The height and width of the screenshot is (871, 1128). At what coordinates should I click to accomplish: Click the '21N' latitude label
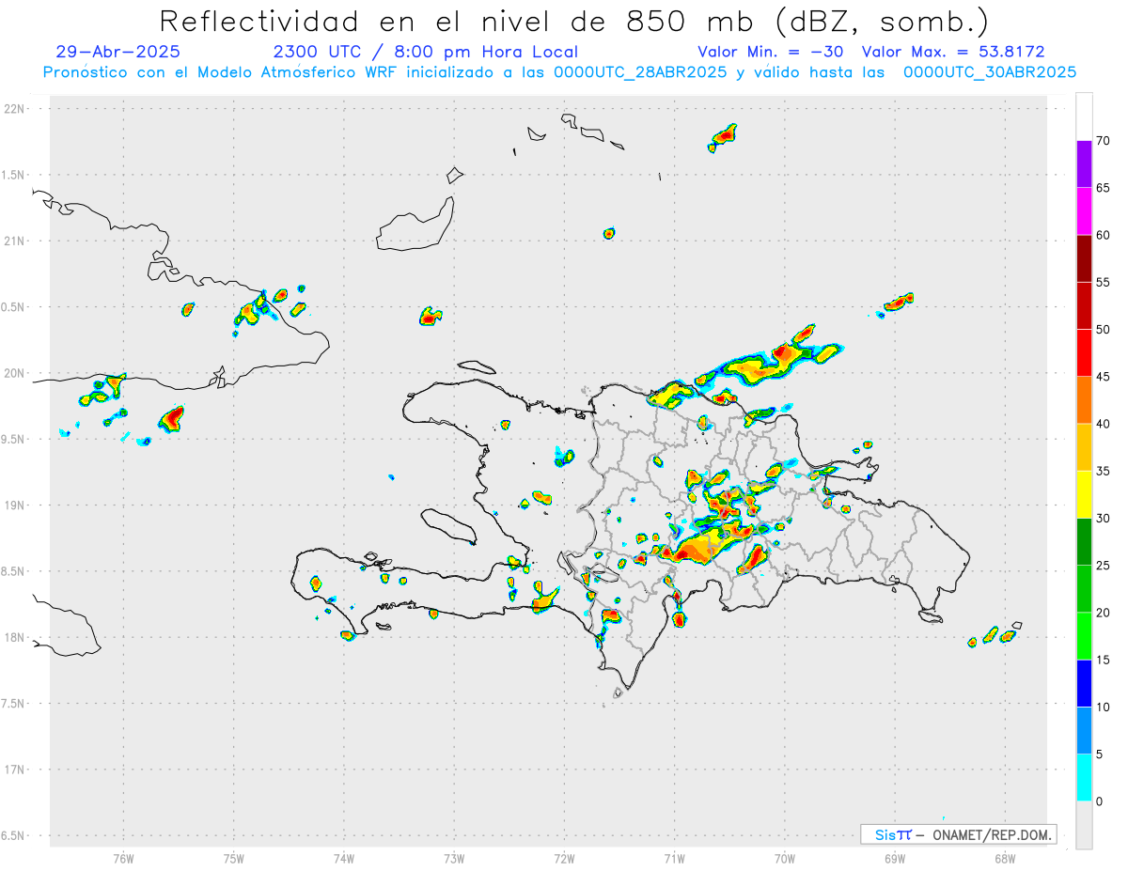pos(15,241)
